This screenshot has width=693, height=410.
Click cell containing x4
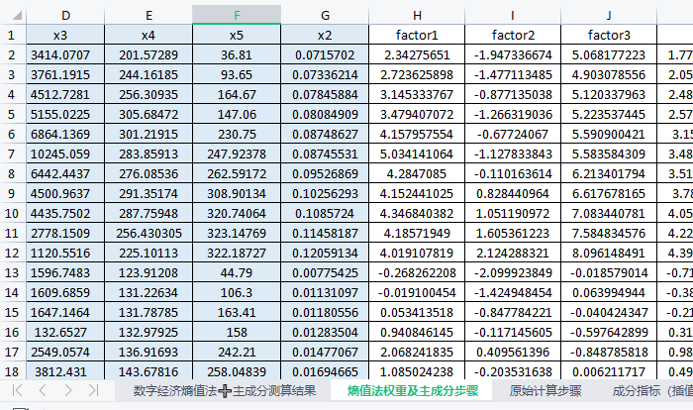click(x=148, y=35)
